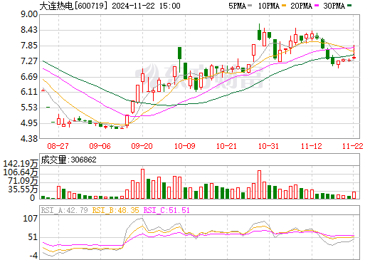
Task: Click the 5.53 price axis label
Action: 29,108
